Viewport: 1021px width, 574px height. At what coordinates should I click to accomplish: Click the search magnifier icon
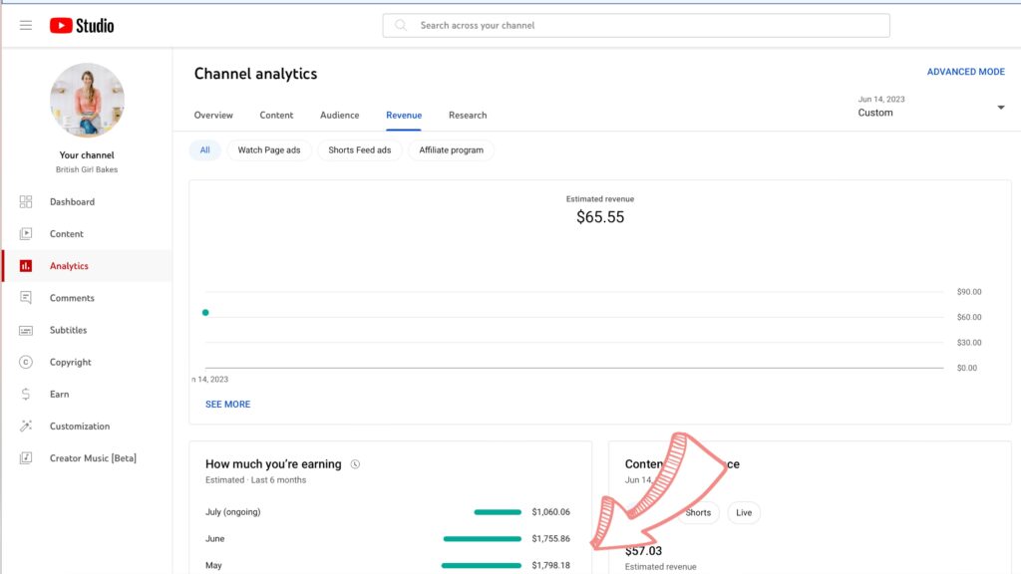coord(401,25)
